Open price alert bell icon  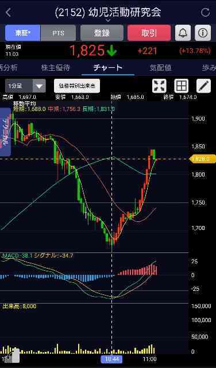[183, 33]
